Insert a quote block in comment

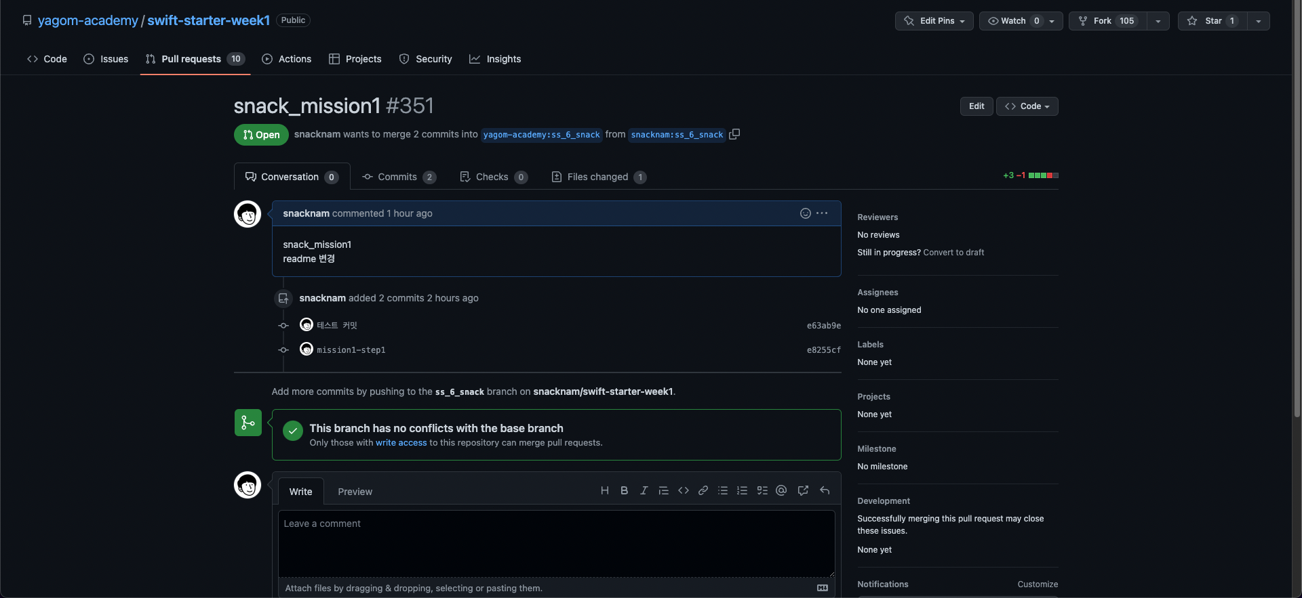(663, 491)
